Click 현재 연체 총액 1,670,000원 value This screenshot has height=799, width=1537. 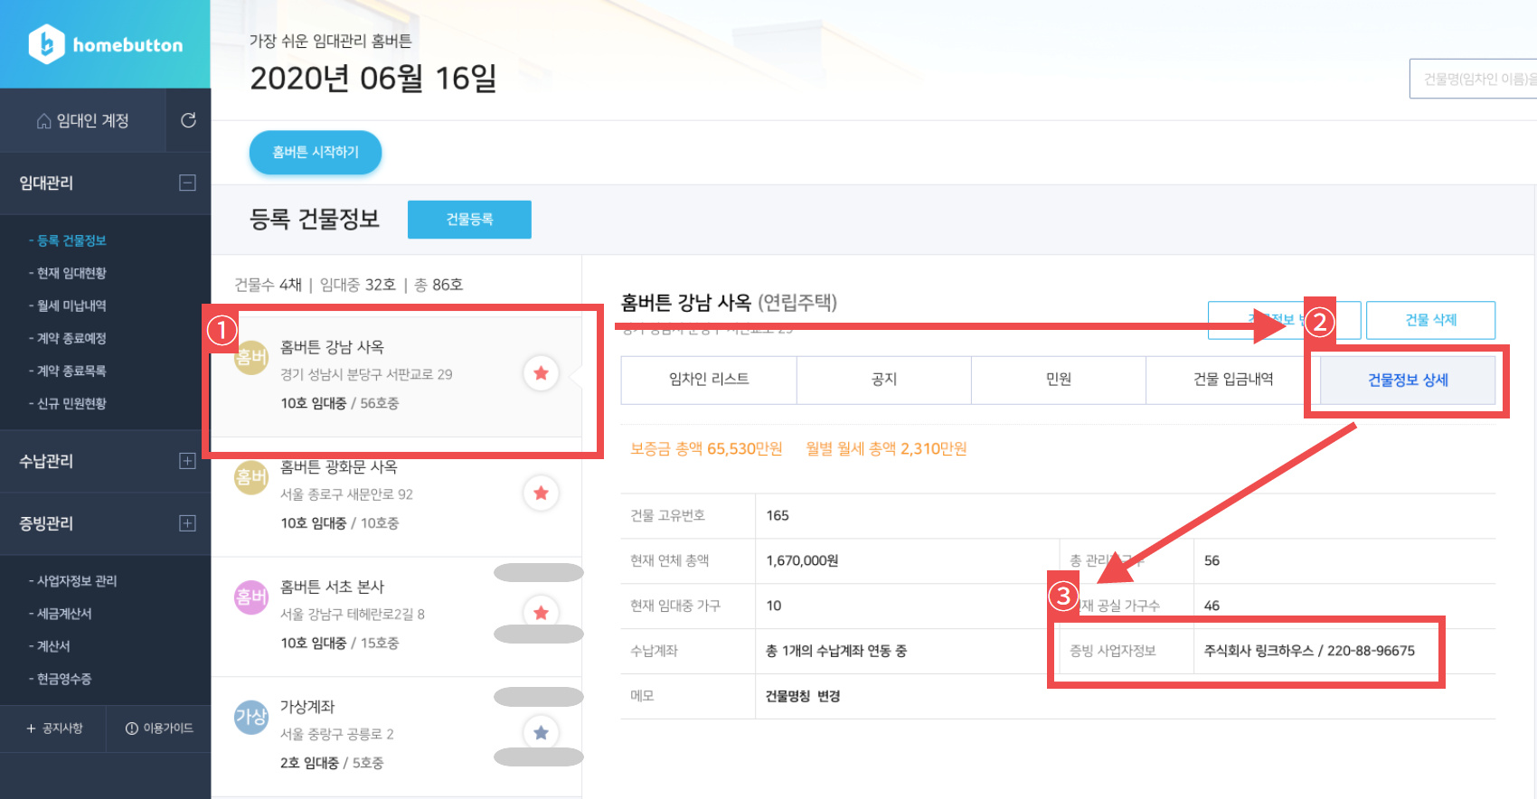pos(802,560)
